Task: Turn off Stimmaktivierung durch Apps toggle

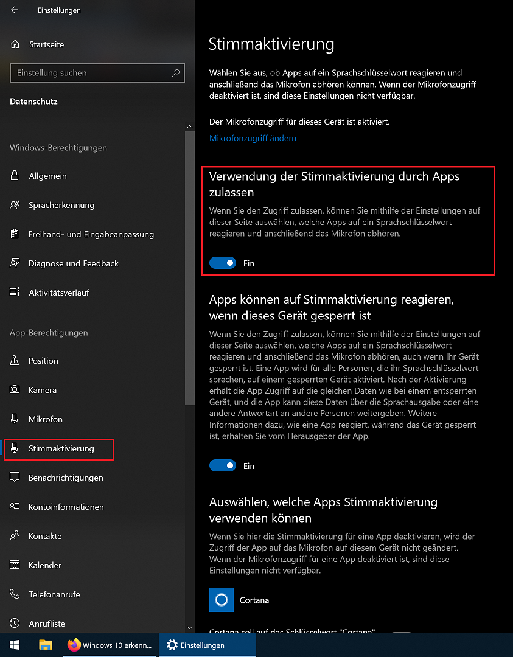Action: pos(223,263)
